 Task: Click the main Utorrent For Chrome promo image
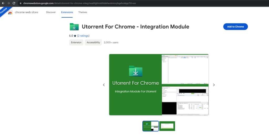(159, 85)
